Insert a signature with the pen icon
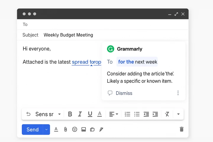 tap(101, 129)
